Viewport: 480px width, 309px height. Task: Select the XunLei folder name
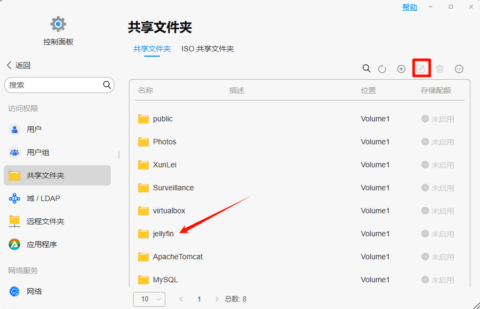click(165, 165)
